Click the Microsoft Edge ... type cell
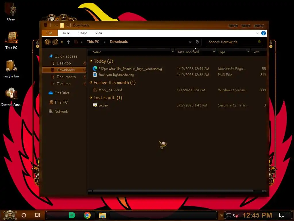This screenshot has height=221, width=294. coord(232,69)
